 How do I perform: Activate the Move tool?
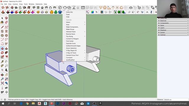tap(2, 49)
